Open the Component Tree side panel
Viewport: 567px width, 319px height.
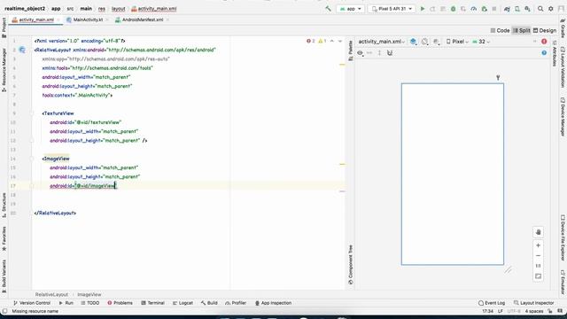point(350,265)
